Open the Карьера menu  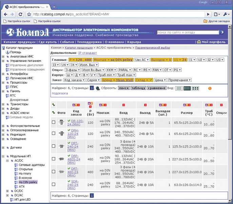click(134, 42)
